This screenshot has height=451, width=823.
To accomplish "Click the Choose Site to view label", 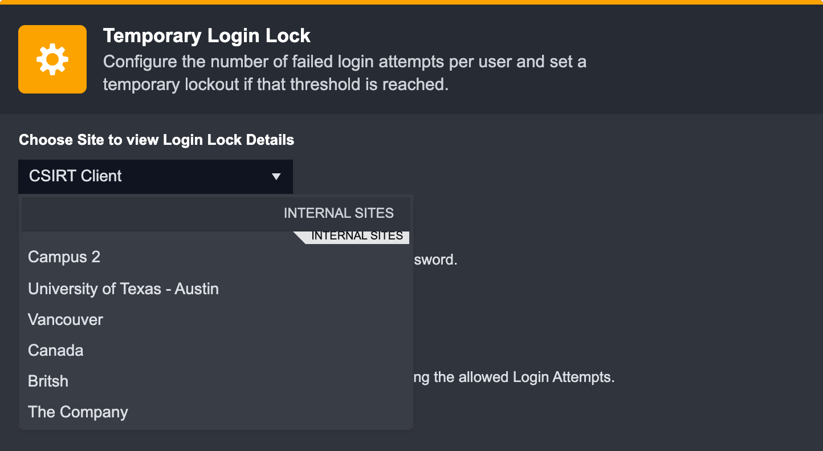I will tap(156, 140).
